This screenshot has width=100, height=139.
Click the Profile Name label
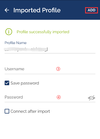point(16,43)
